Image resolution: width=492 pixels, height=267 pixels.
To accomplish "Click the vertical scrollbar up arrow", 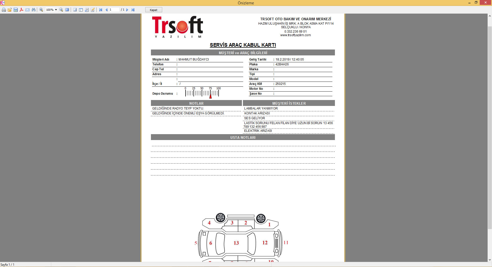I will coord(490,16).
